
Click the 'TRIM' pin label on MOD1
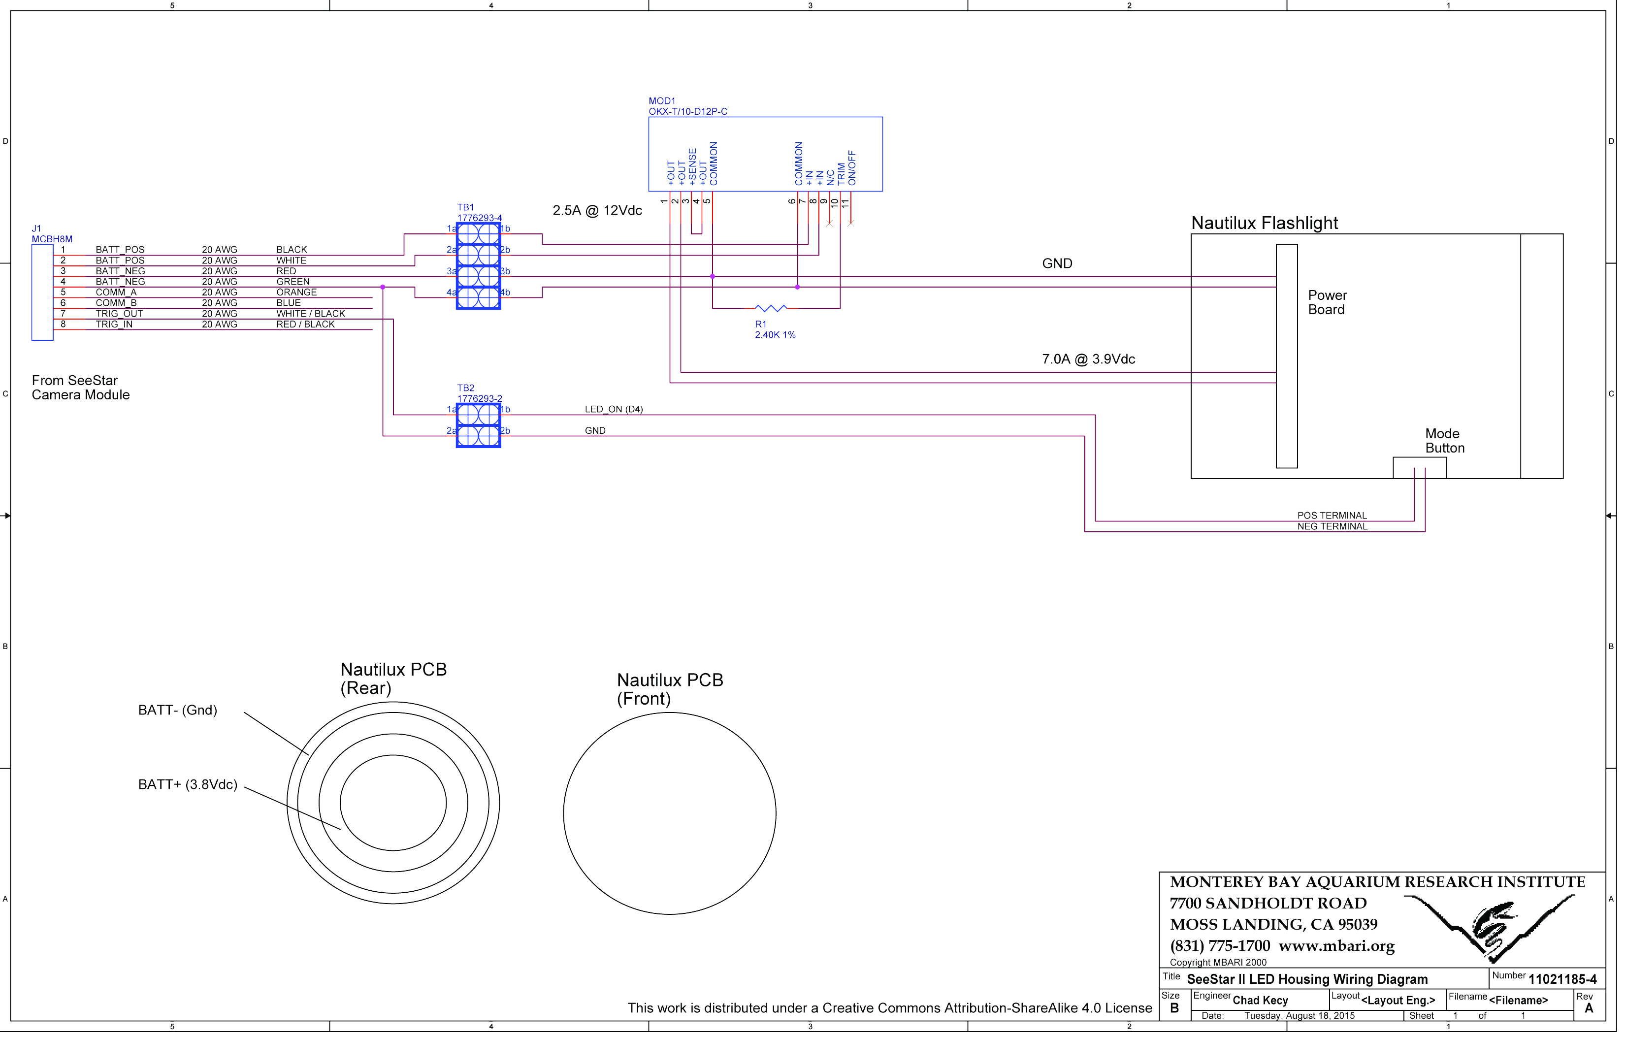[841, 174]
